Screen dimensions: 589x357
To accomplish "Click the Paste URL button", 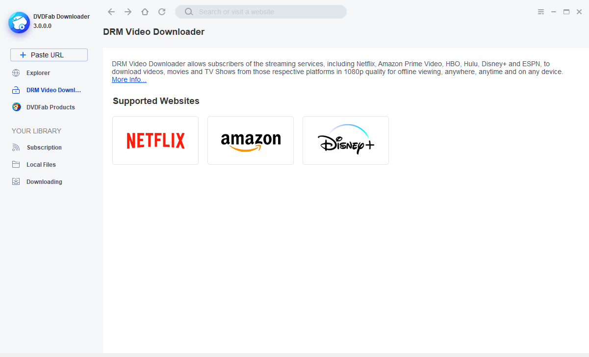I will [x=49, y=55].
